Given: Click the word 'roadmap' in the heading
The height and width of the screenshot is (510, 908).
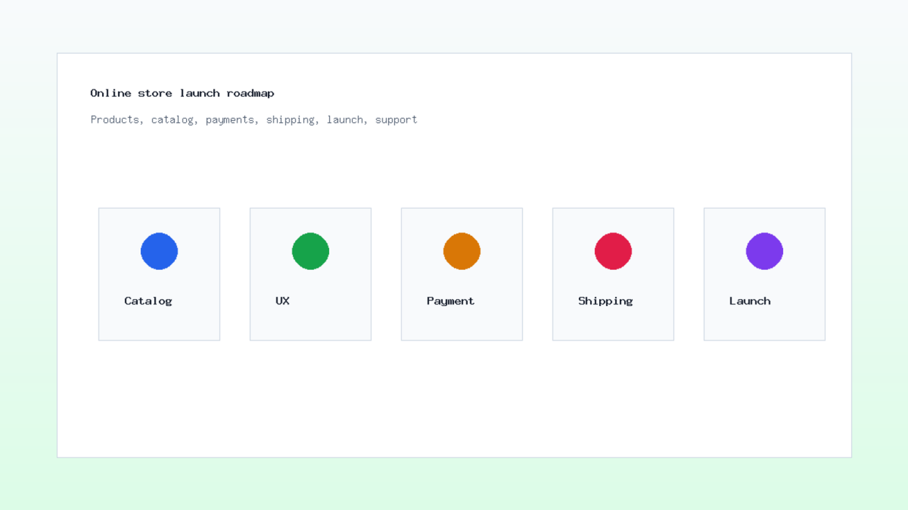Looking at the screenshot, I should click(x=250, y=93).
